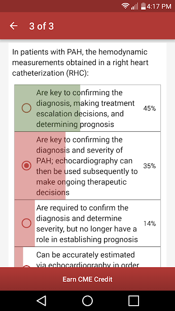Image resolution: width=175 pixels, height=311 pixels.
Task: Click Earn CME Credit button
Action: 87,279
